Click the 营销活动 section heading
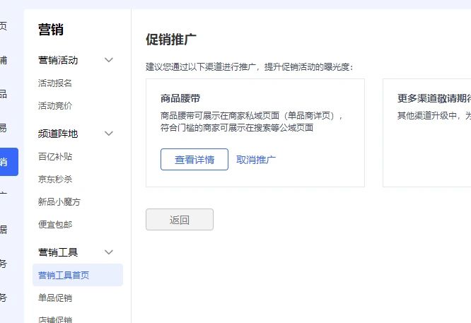 point(58,60)
